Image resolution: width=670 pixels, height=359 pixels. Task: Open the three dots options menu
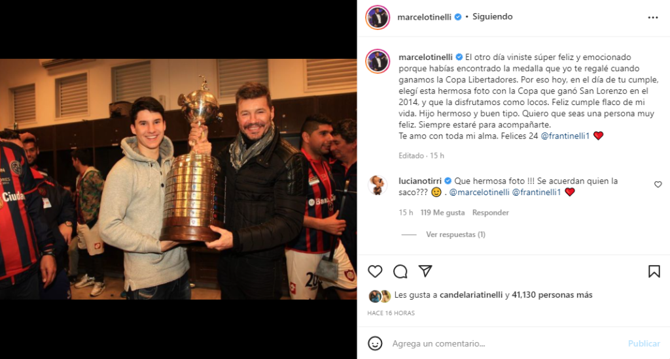[653, 18]
